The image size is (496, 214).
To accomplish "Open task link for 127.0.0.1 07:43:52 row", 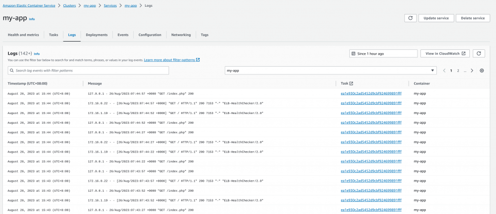I will [x=371, y=191].
